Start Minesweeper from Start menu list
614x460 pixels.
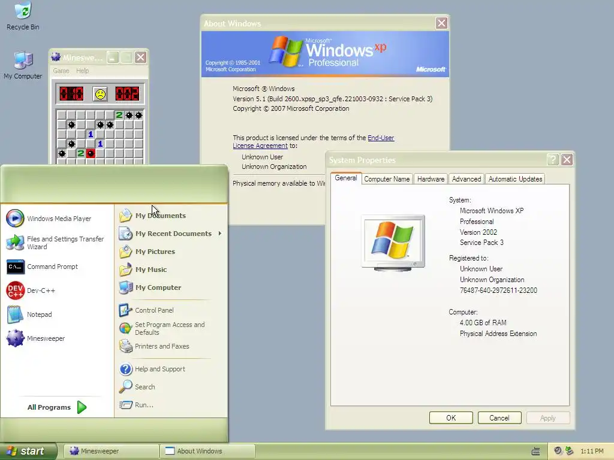click(x=35, y=338)
